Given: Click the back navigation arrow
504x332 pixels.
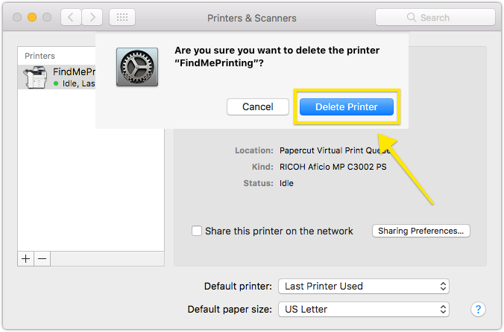Looking at the screenshot, I should pyautogui.click(x=71, y=17).
